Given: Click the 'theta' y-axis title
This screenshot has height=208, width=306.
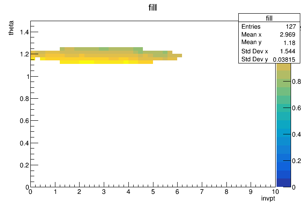Looking at the screenshot, I should coord(11,28).
